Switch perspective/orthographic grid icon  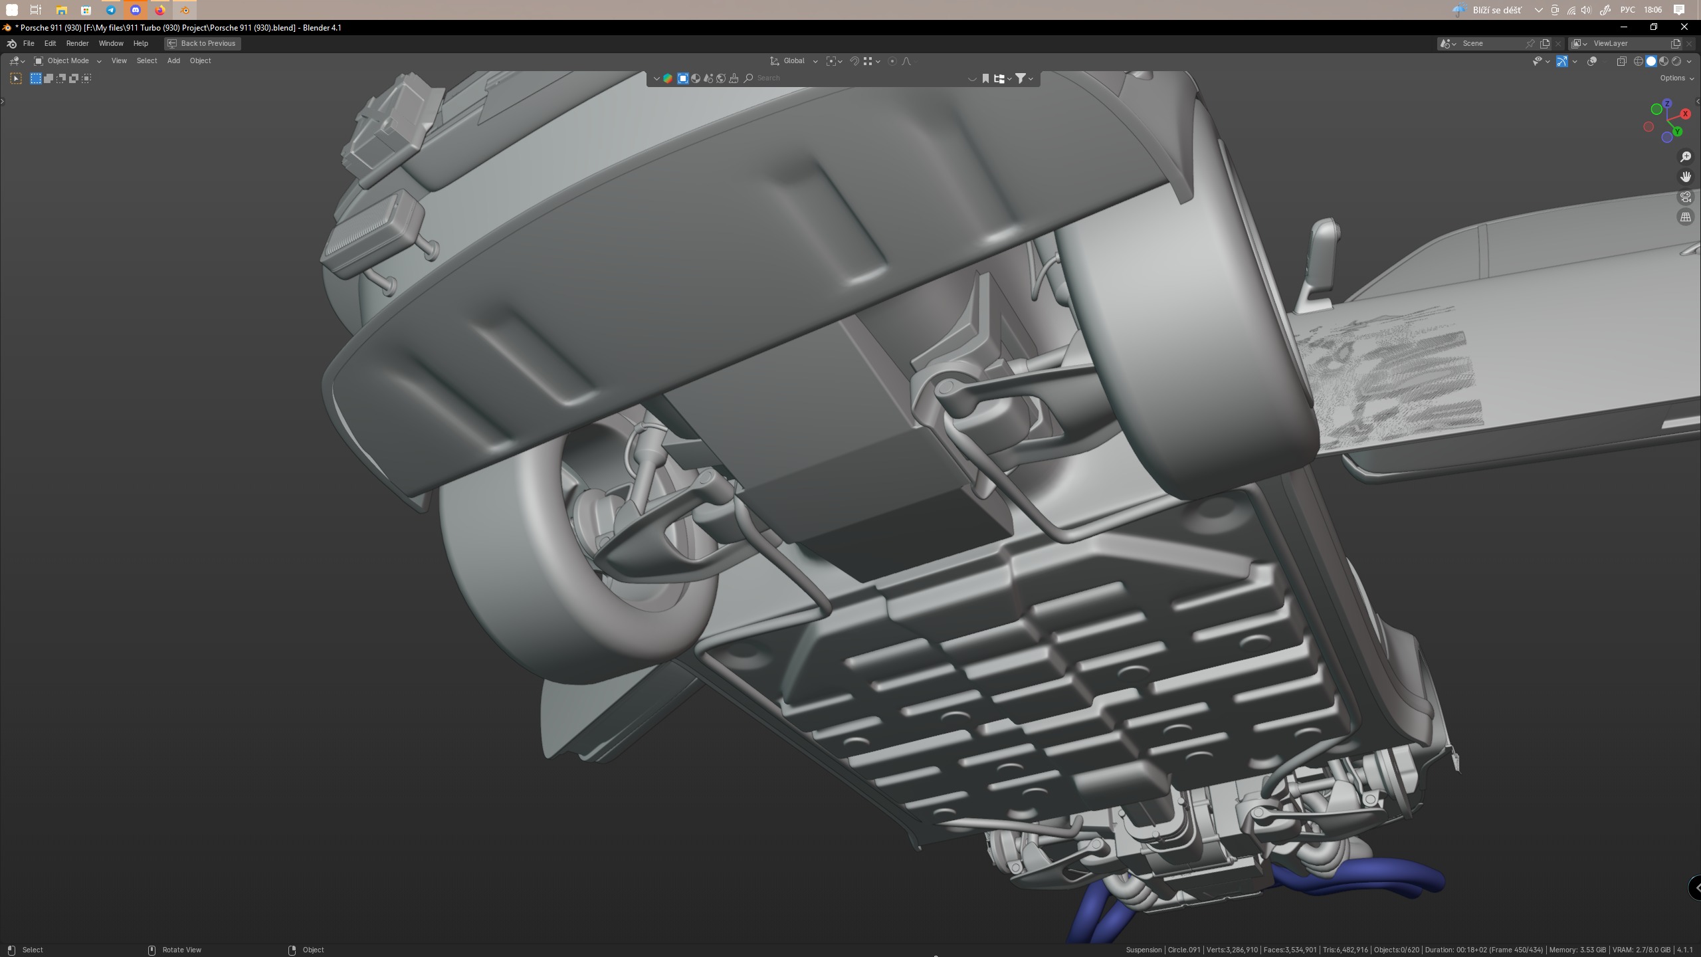(1686, 217)
